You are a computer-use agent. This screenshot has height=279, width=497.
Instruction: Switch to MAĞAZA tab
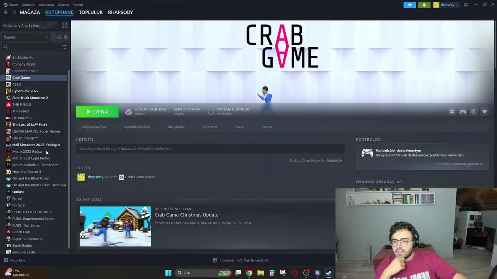click(30, 12)
